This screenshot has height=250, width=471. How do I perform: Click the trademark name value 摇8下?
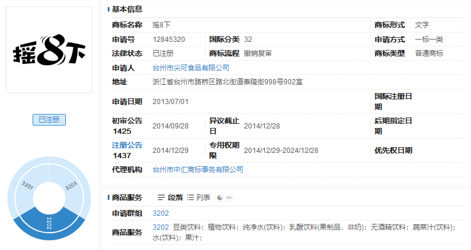162,25
